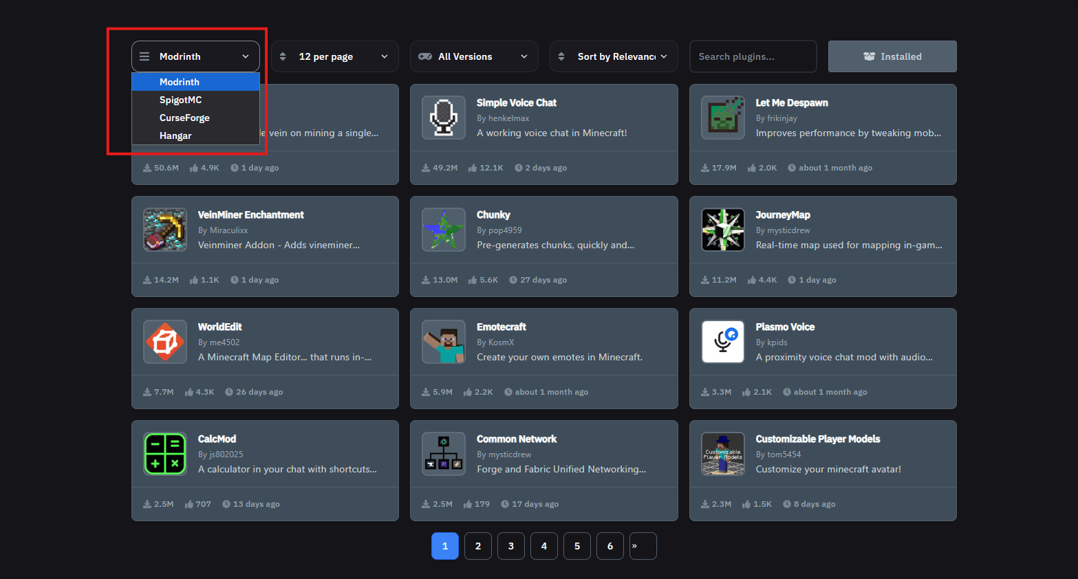The height and width of the screenshot is (579, 1078).
Task: Click author text 'By frikinjay'
Action: point(777,118)
